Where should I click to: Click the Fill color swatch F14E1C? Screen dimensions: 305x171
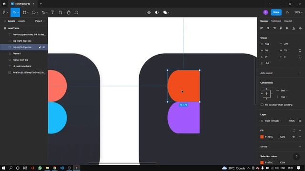262,137
